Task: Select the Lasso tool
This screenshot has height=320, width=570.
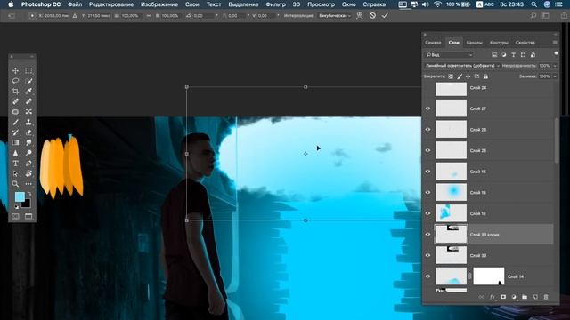Action: [15, 81]
